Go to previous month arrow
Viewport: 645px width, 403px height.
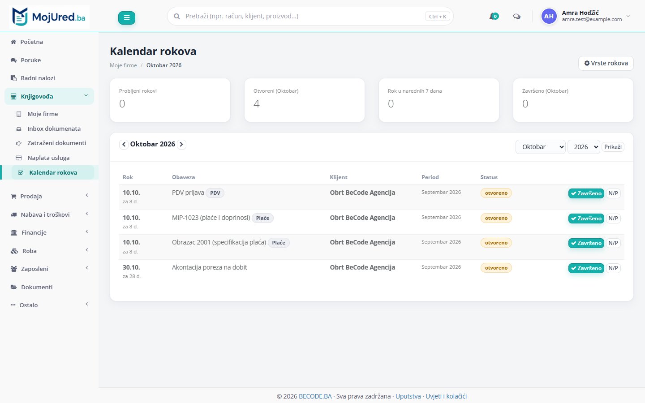tap(124, 144)
